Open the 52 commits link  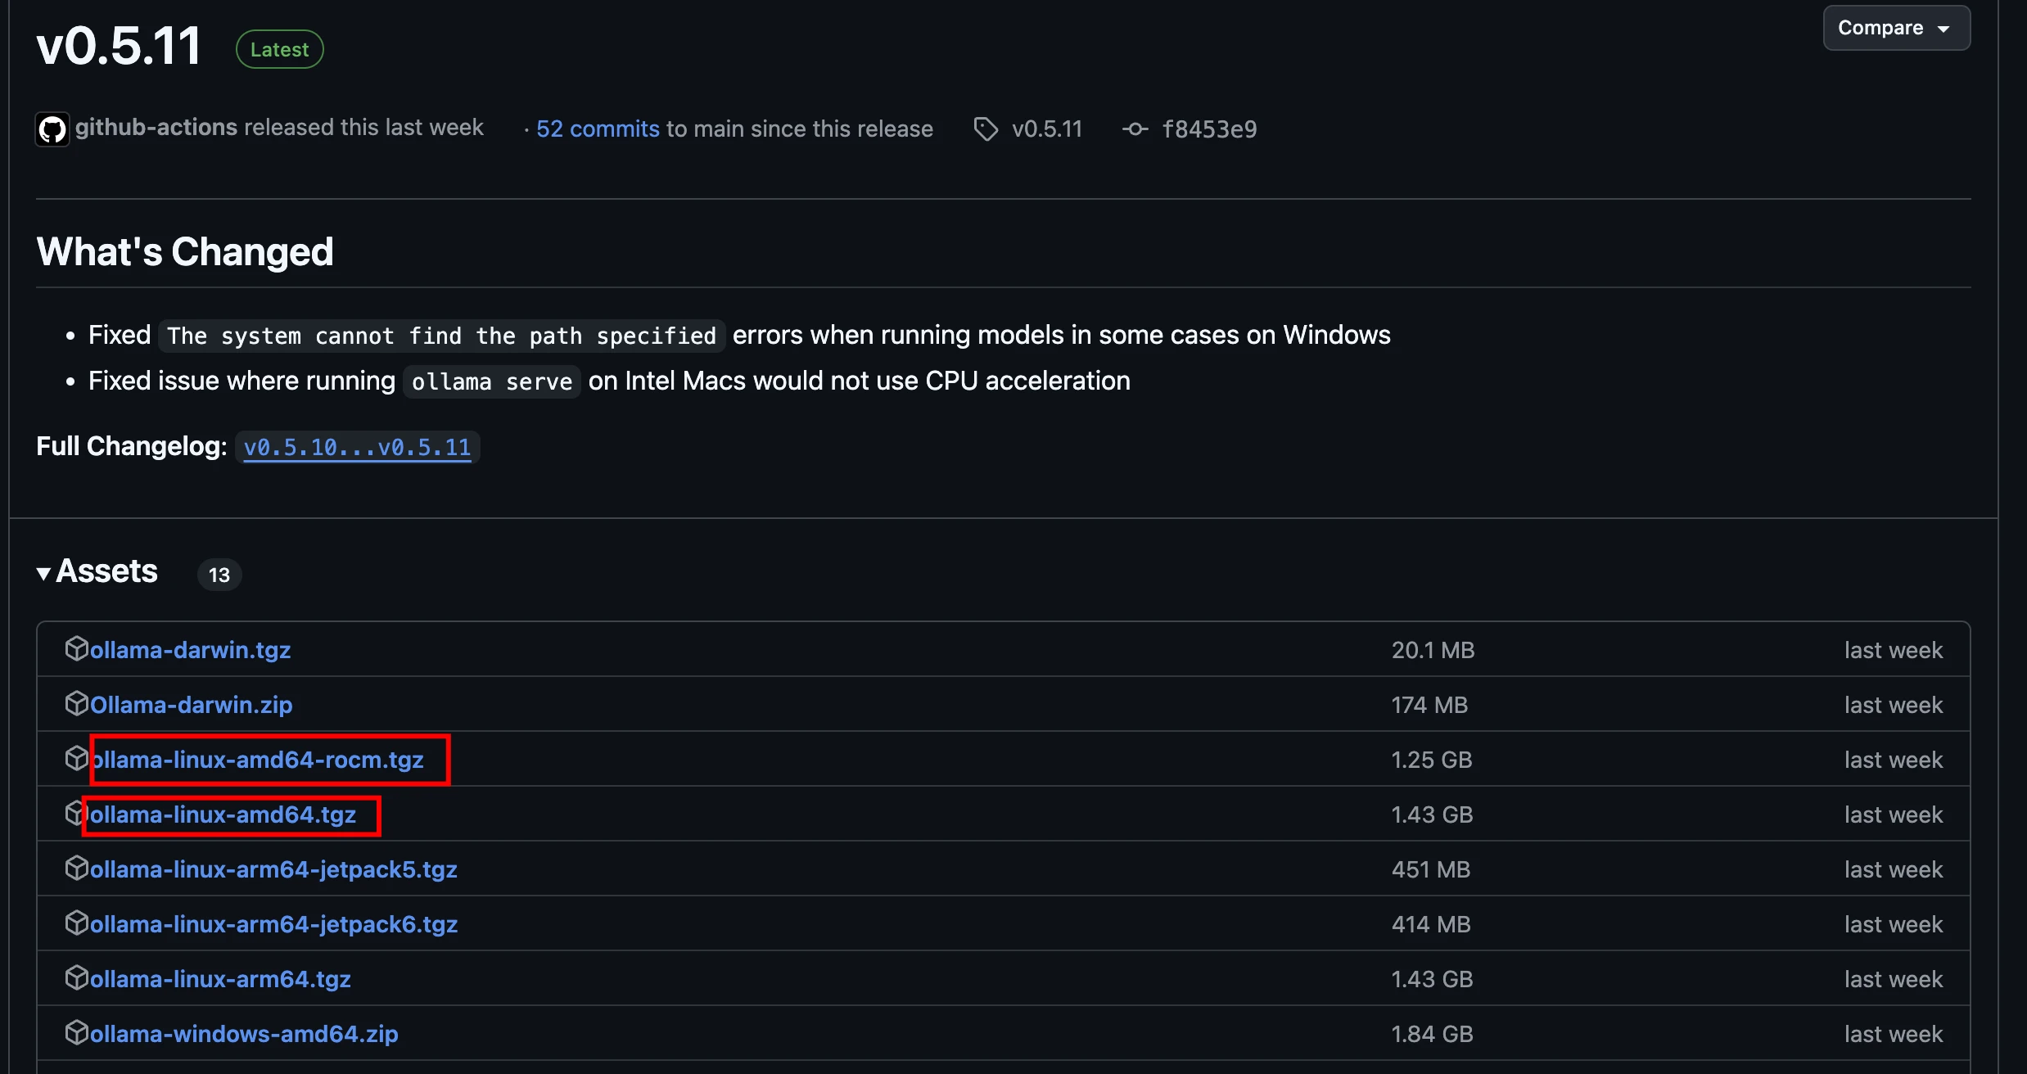click(x=598, y=129)
